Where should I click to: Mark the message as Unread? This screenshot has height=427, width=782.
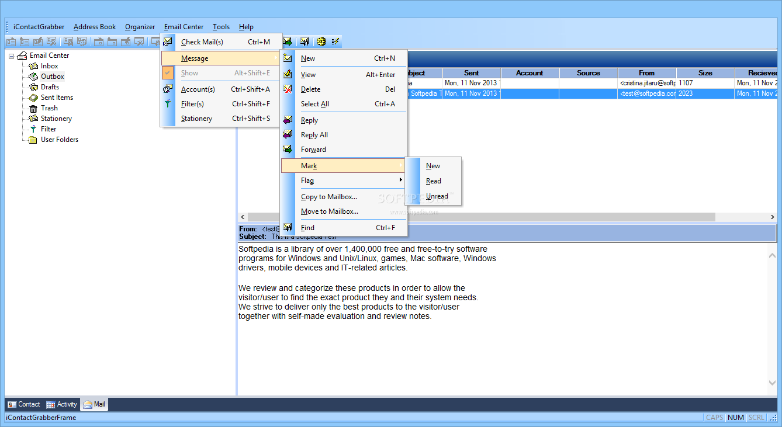(x=433, y=196)
